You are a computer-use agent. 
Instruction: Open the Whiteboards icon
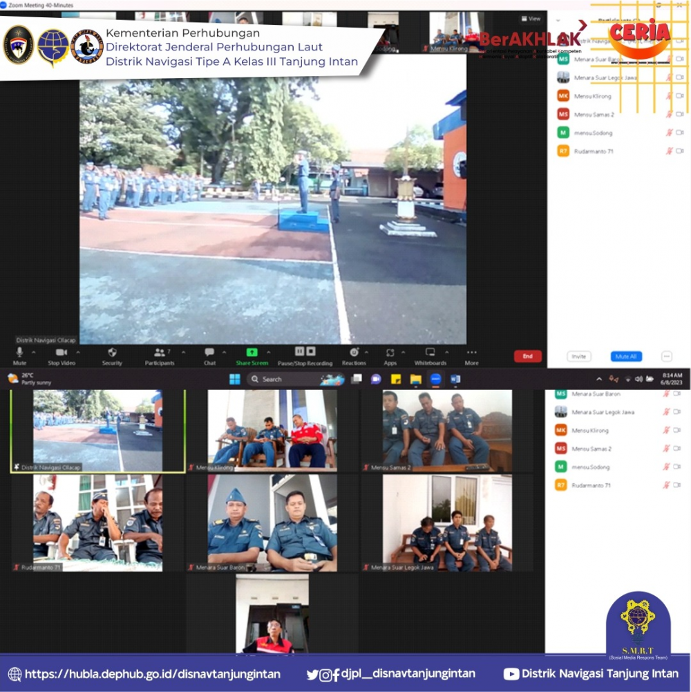430,352
